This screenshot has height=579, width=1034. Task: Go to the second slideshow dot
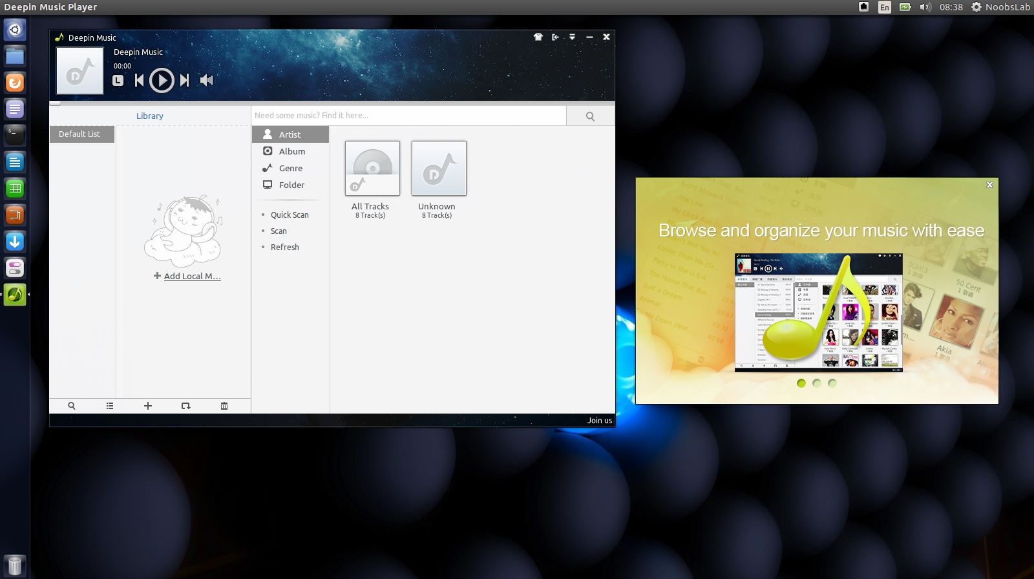[x=817, y=383]
